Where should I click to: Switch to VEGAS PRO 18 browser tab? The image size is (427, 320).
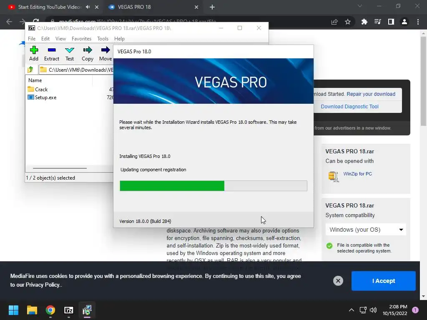coord(134,7)
